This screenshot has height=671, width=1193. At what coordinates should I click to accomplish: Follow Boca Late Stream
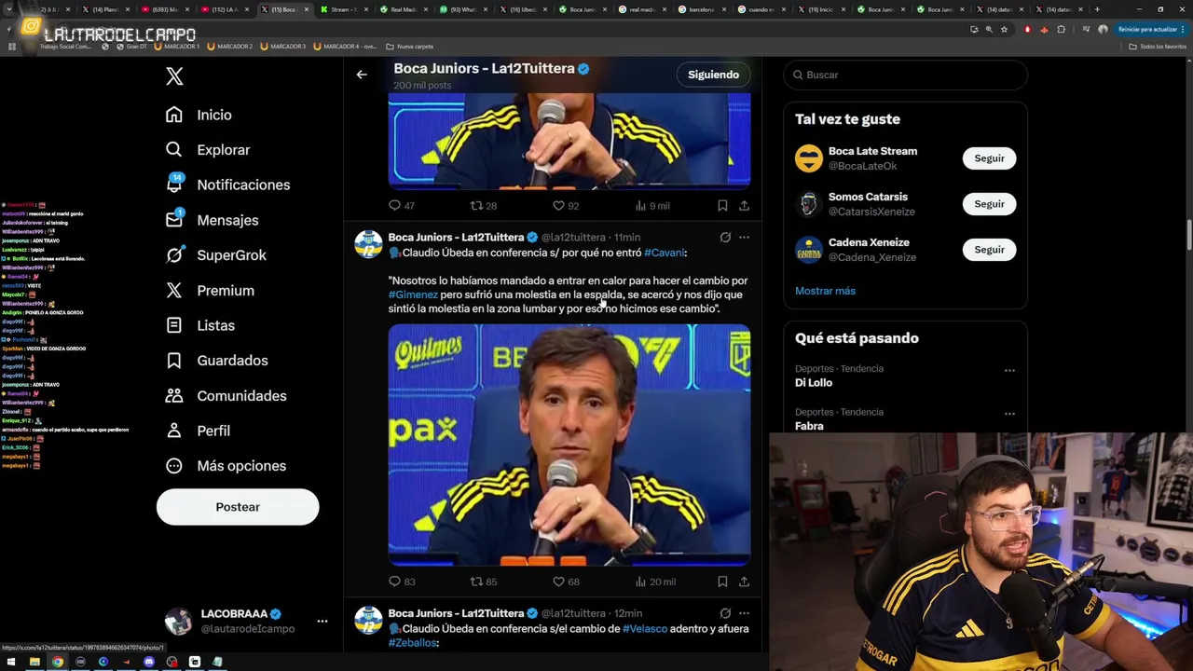click(989, 158)
